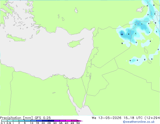160x124 pixels.
Task: Select the 5–10 mm legend color swatch
Action: coord(28,121)
